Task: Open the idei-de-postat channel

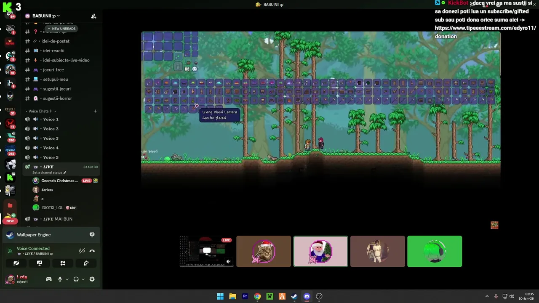Action: click(x=61, y=41)
